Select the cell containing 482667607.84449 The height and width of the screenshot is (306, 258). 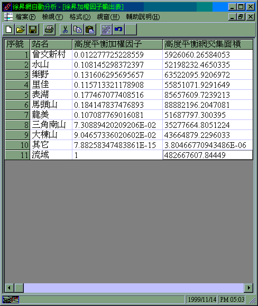point(208,155)
